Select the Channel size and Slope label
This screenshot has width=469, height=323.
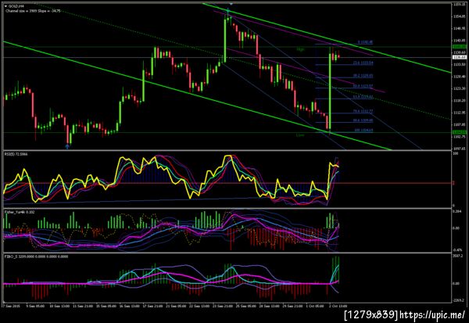33,11
